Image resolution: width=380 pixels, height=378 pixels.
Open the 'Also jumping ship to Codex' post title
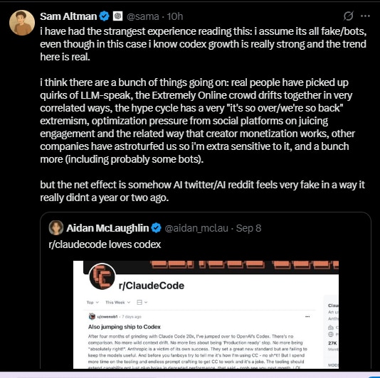point(125,327)
